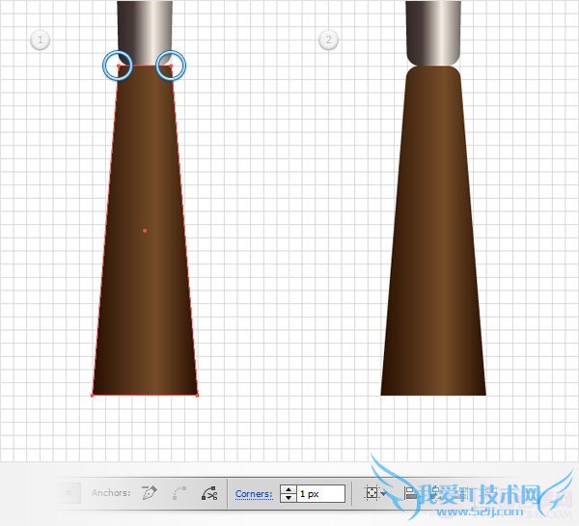Increase the Corners radius with the up arrow
579x526 pixels.
pyautogui.click(x=289, y=489)
